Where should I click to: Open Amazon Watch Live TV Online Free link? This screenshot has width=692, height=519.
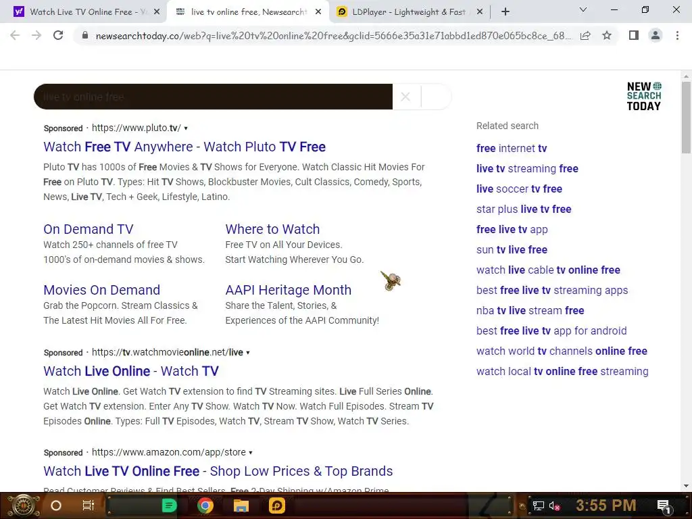[218, 471]
